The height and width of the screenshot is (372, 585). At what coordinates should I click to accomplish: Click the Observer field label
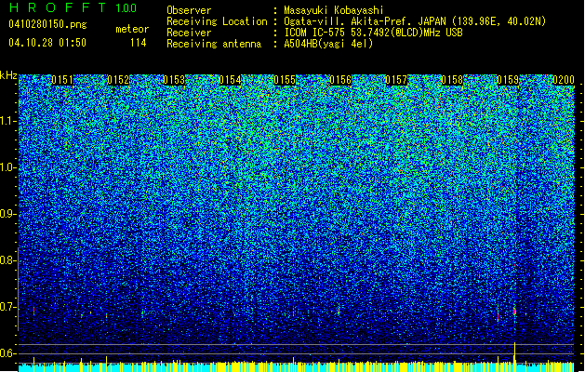click(x=189, y=10)
